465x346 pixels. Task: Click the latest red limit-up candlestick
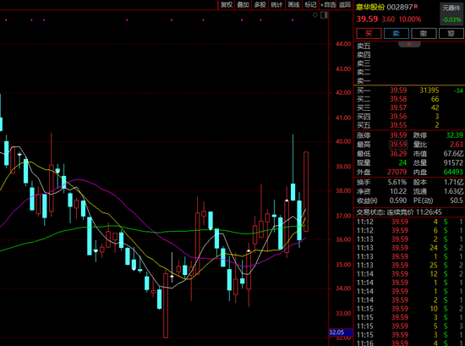pos(306,191)
